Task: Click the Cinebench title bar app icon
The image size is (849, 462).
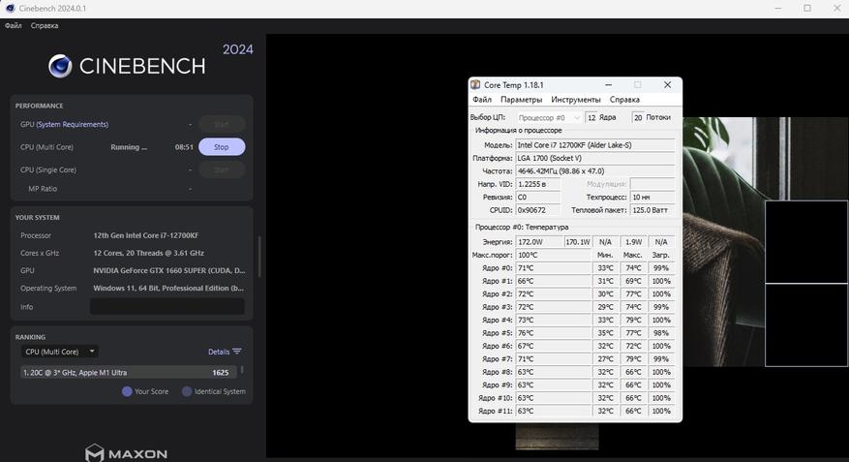Action: 10,8
